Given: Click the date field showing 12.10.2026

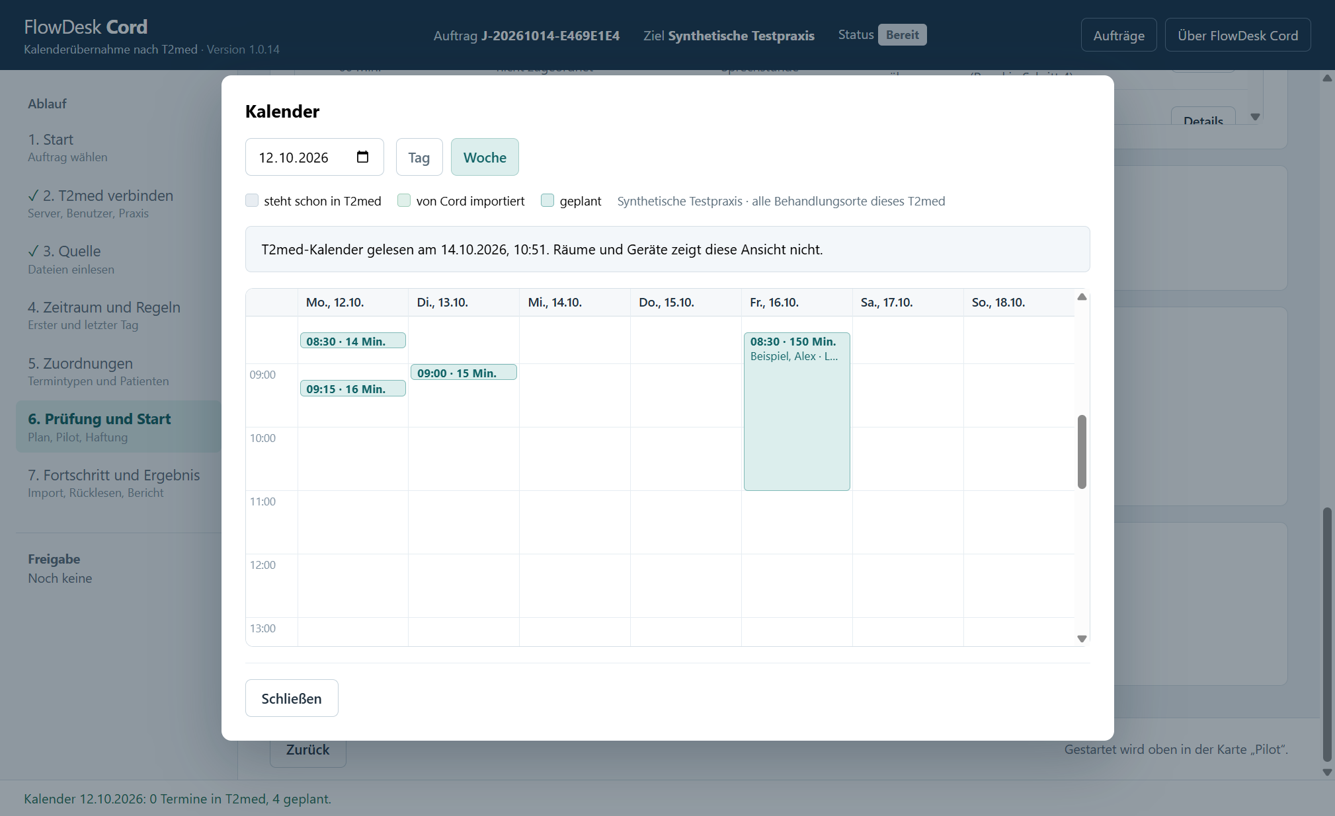Looking at the screenshot, I should (314, 157).
